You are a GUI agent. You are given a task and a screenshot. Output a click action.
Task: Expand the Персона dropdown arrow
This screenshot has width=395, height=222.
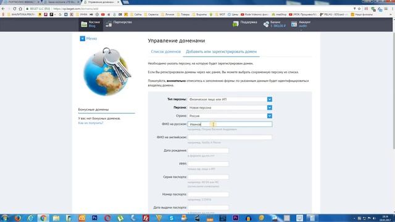[x=270, y=108]
